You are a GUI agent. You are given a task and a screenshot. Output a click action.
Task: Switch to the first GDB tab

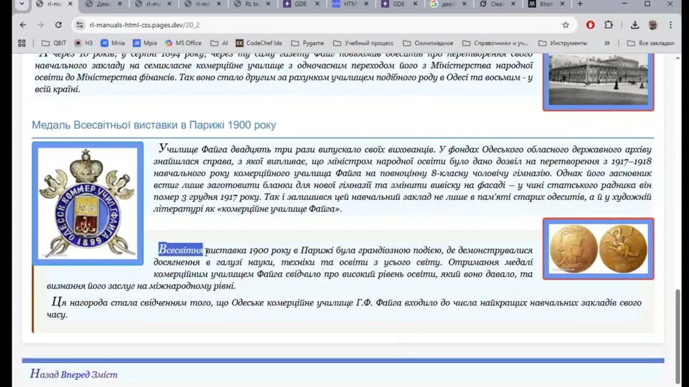(x=300, y=4)
